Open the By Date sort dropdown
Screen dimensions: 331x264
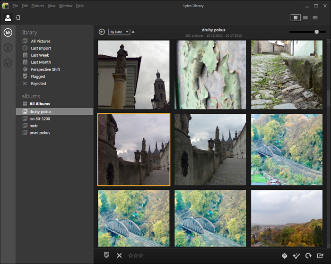119,32
